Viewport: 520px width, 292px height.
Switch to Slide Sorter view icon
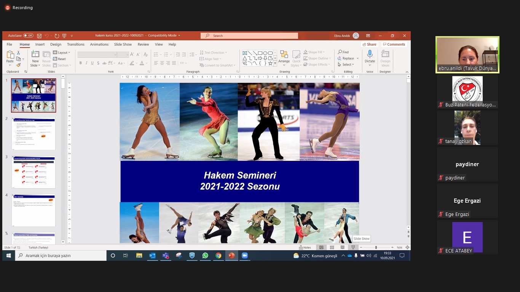tap(332, 248)
